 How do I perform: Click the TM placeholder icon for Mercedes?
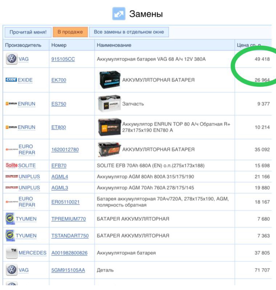pos(12,253)
